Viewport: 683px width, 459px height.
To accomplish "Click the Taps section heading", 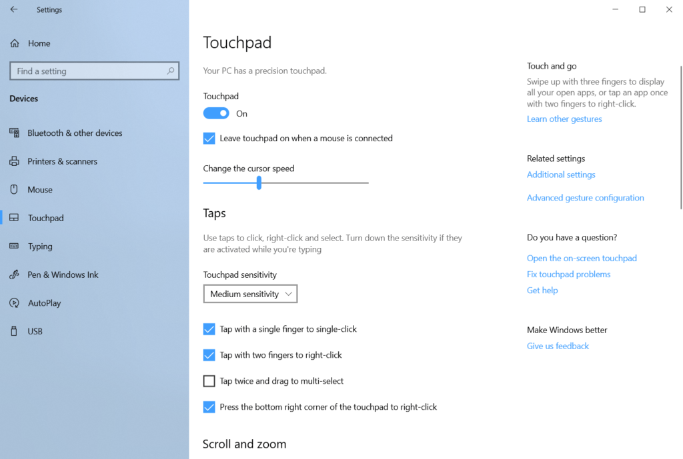I will 214,213.
